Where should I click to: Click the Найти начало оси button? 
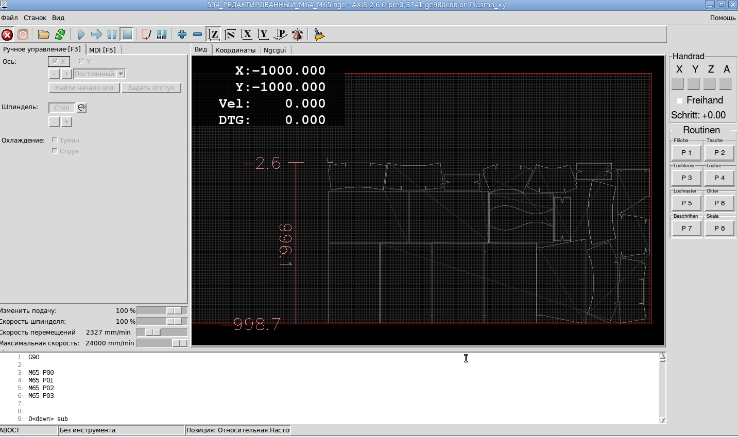coord(84,88)
